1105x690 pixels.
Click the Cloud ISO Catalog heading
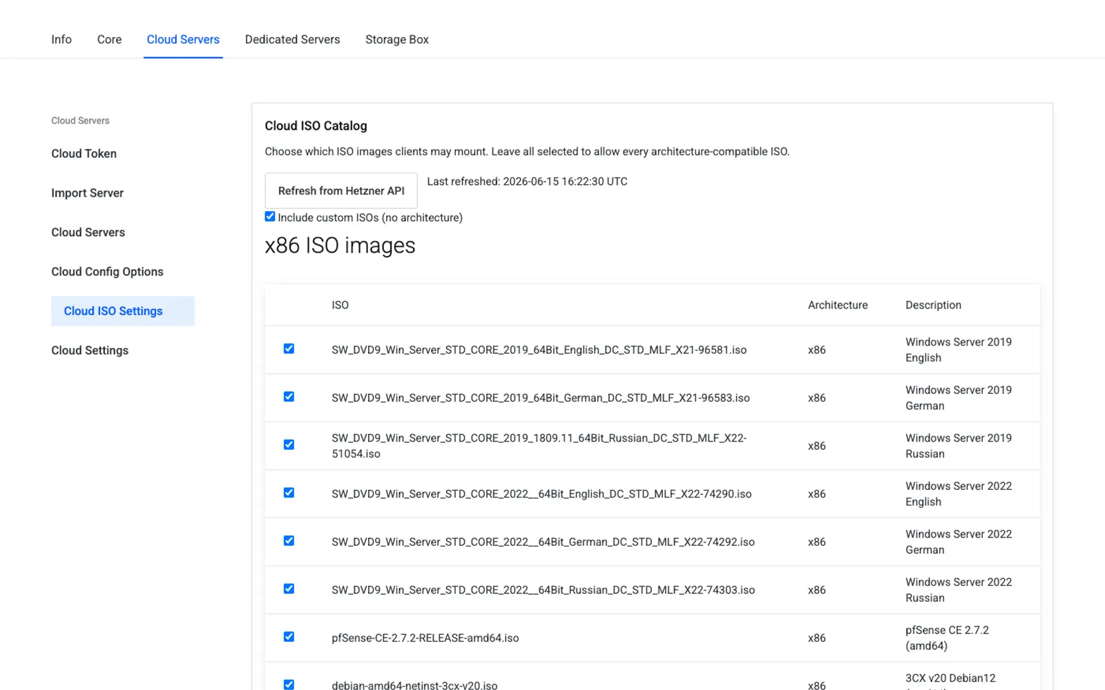click(316, 126)
